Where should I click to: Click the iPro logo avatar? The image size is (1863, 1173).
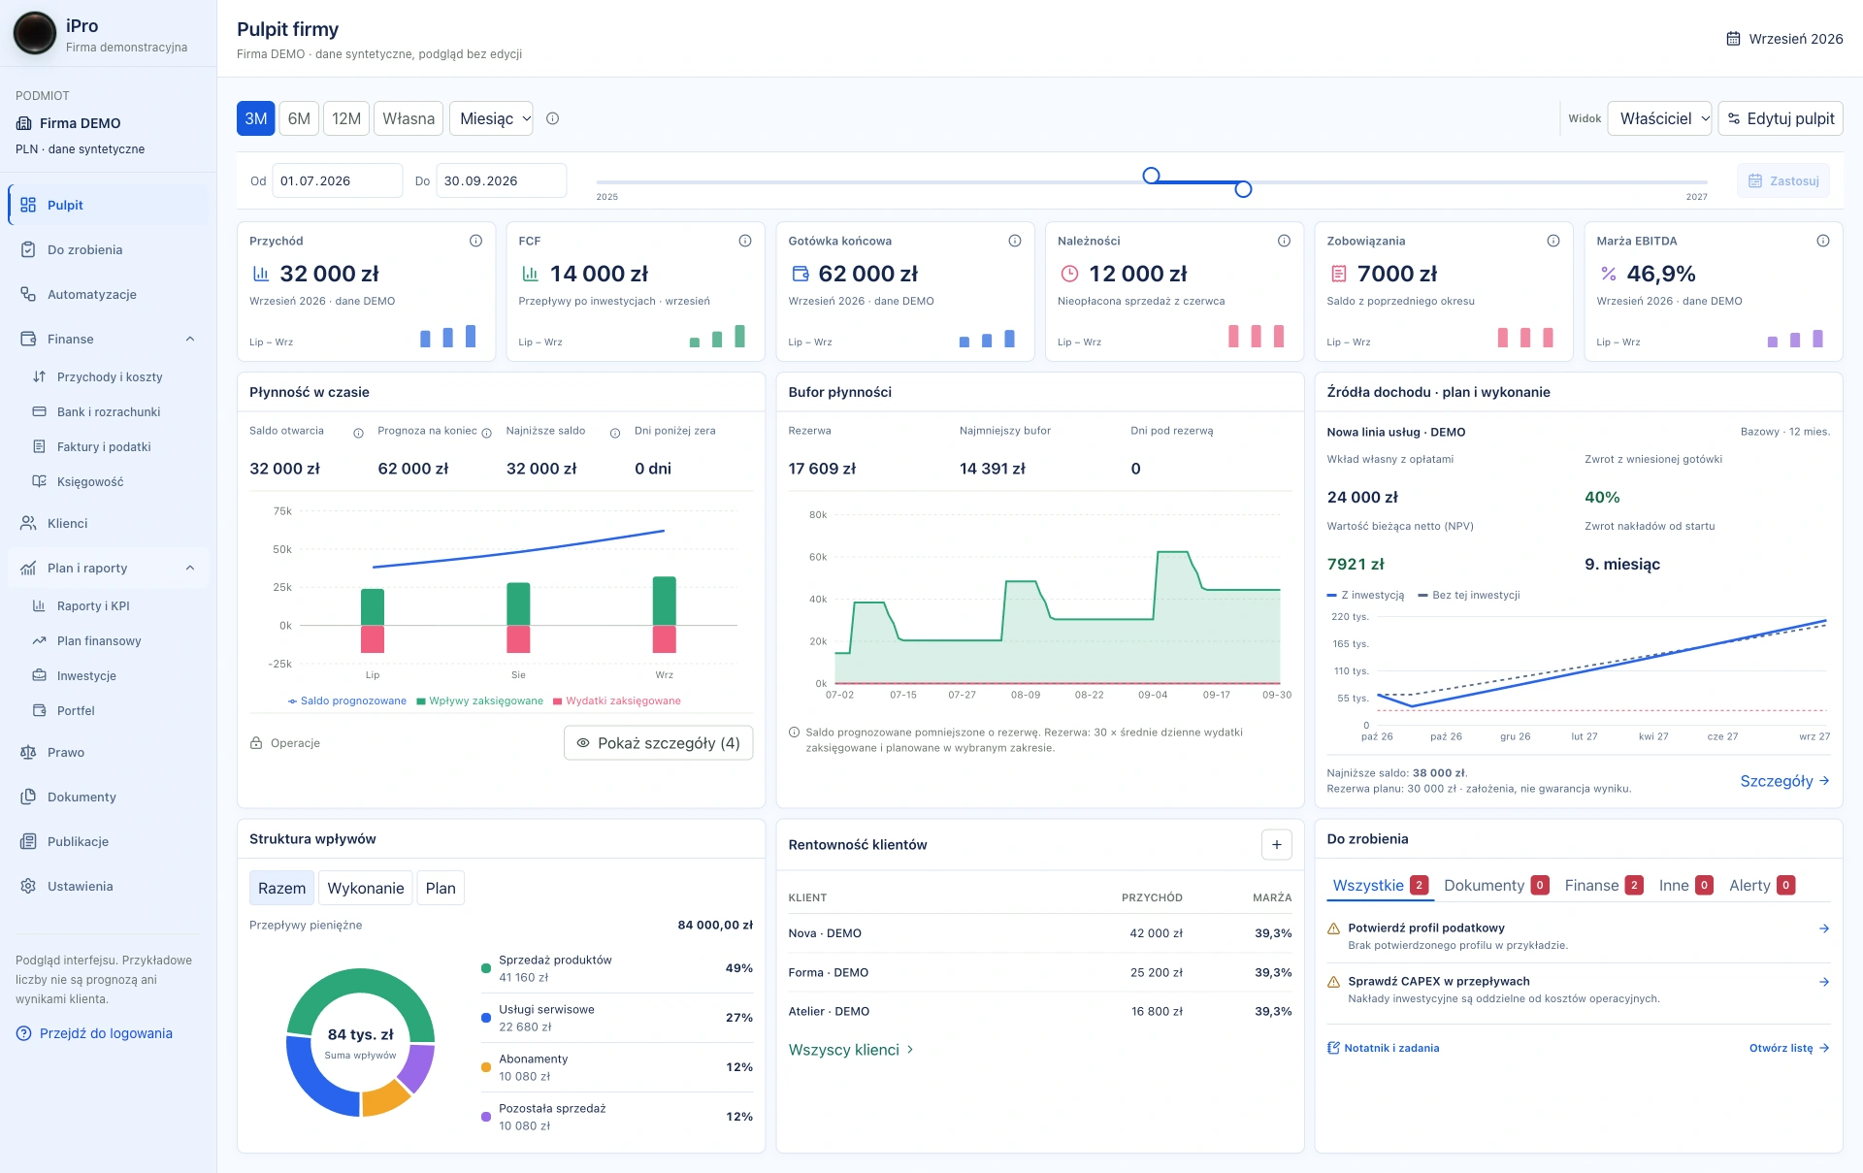35,34
